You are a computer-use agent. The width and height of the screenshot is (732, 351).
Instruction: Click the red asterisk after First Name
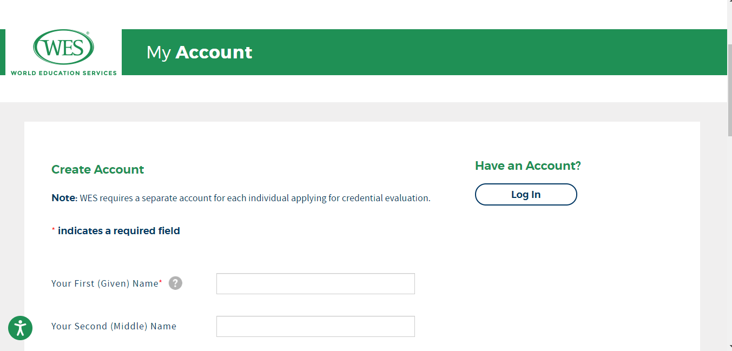point(161,280)
